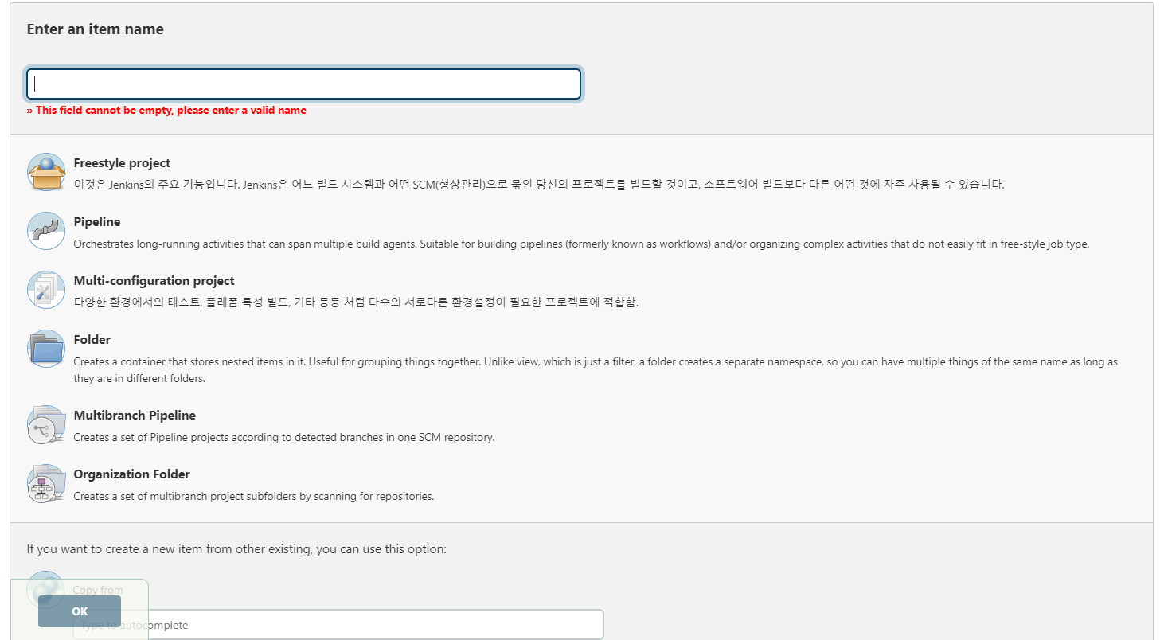Viewport: 1160px width, 640px height.
Task: Click Multibranch Pipeline description about detected branches
Action: tap(284, 437)
